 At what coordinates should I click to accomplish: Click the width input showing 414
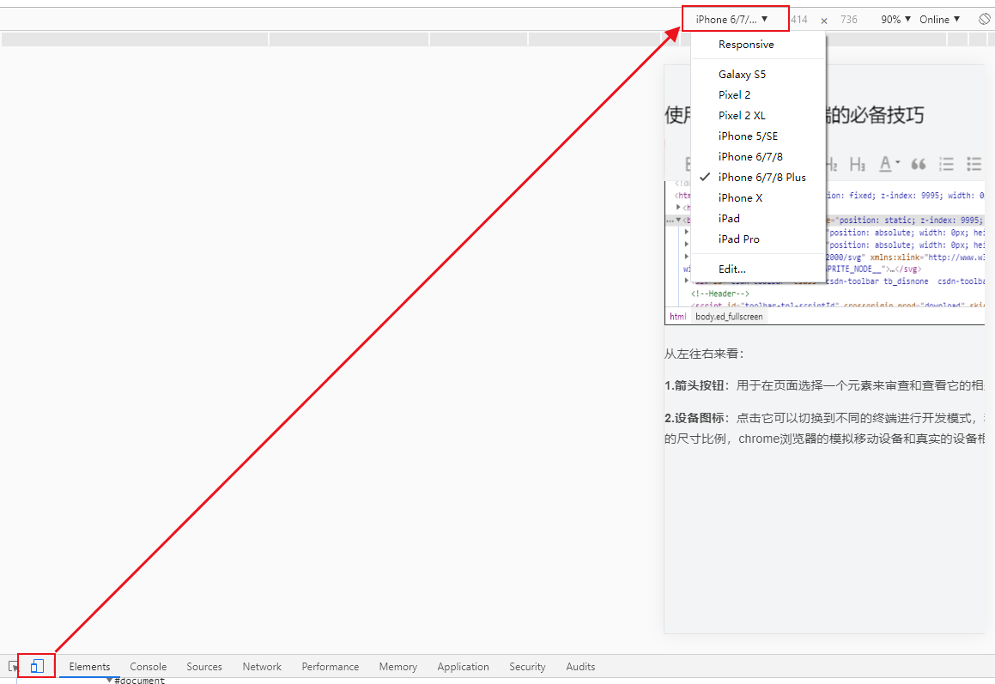click(x=799, y=18)
